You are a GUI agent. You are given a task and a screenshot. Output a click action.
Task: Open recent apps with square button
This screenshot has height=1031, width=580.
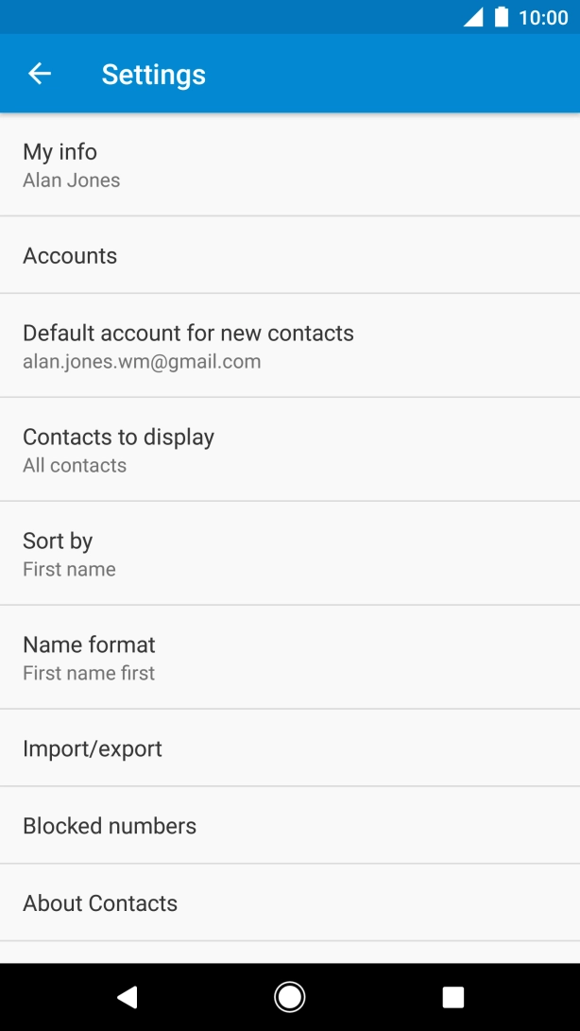coord(453,997)
